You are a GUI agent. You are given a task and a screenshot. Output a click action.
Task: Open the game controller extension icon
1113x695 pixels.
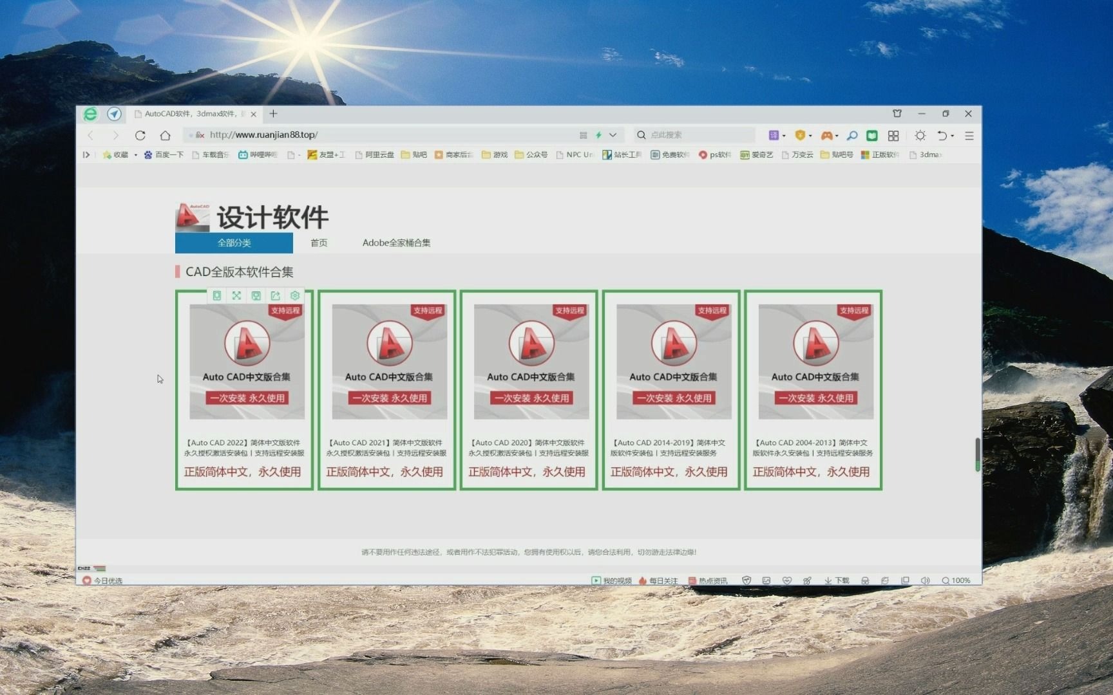click(826, 135)
